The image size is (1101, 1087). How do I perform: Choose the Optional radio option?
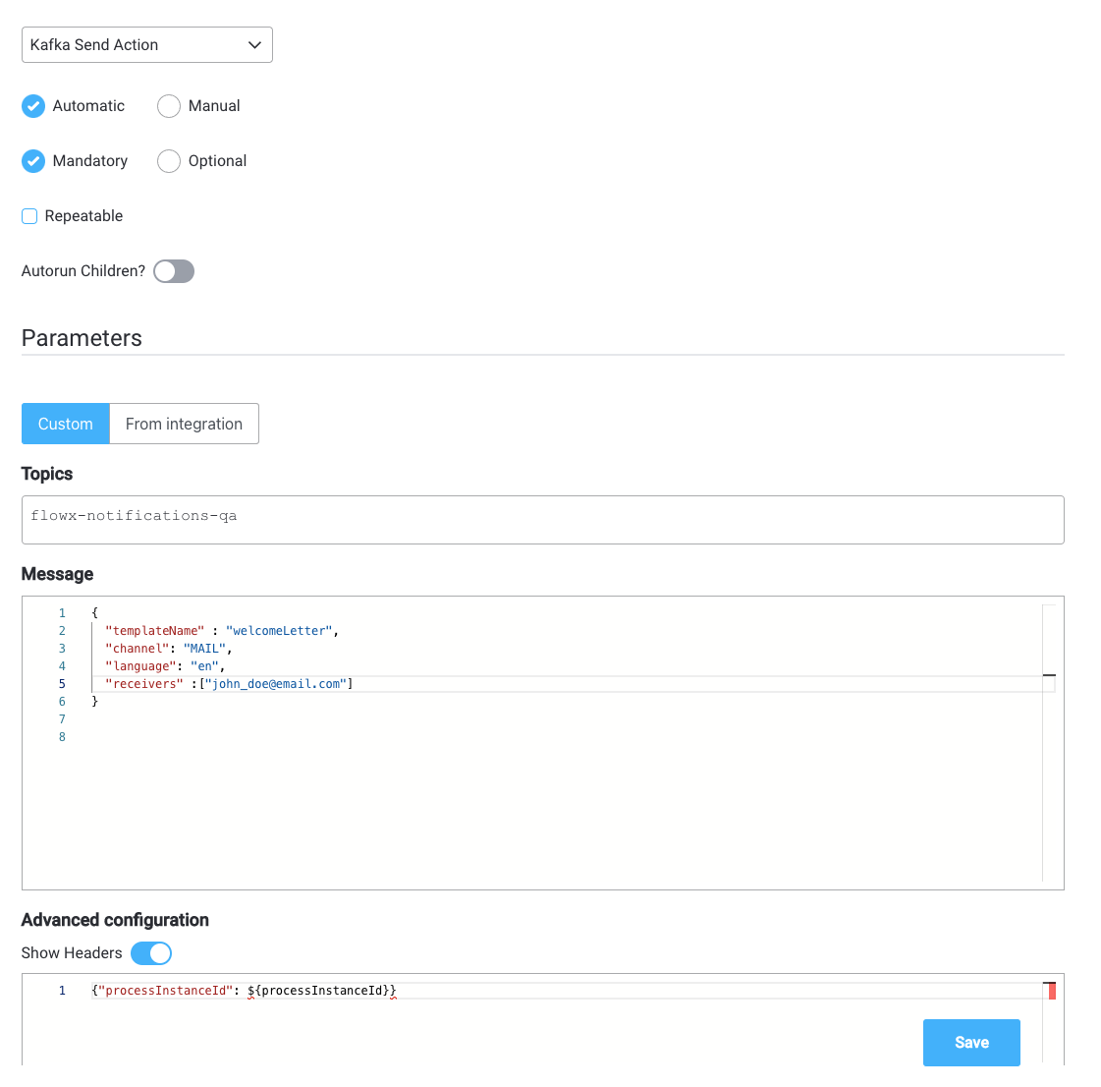tap(169, 161)
